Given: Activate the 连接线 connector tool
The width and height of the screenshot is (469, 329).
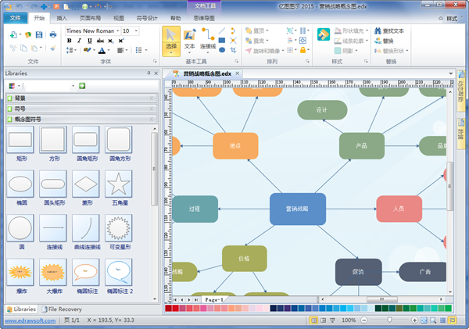Looking at the screenshot, I should click(x=208, y=41).
